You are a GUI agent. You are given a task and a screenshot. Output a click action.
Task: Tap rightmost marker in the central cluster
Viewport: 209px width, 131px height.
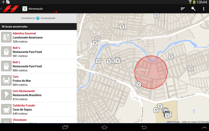(118, 61)
